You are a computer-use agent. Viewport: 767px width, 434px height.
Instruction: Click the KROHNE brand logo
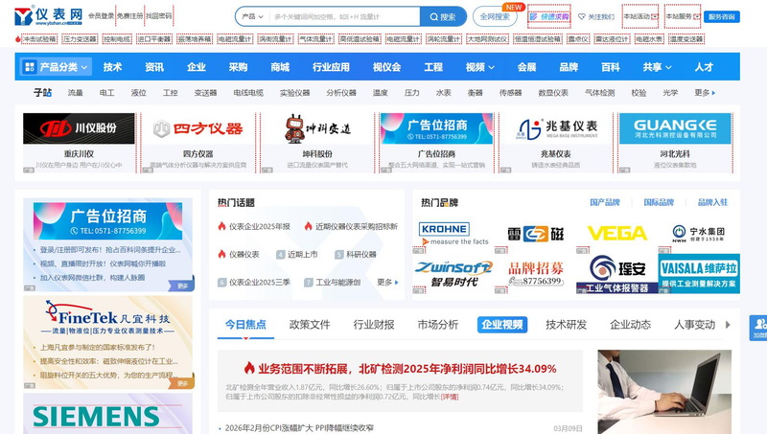tap(453, 234)
